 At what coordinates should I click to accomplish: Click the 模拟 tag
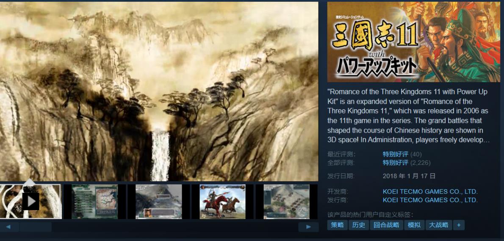click(x=414, y=225)
